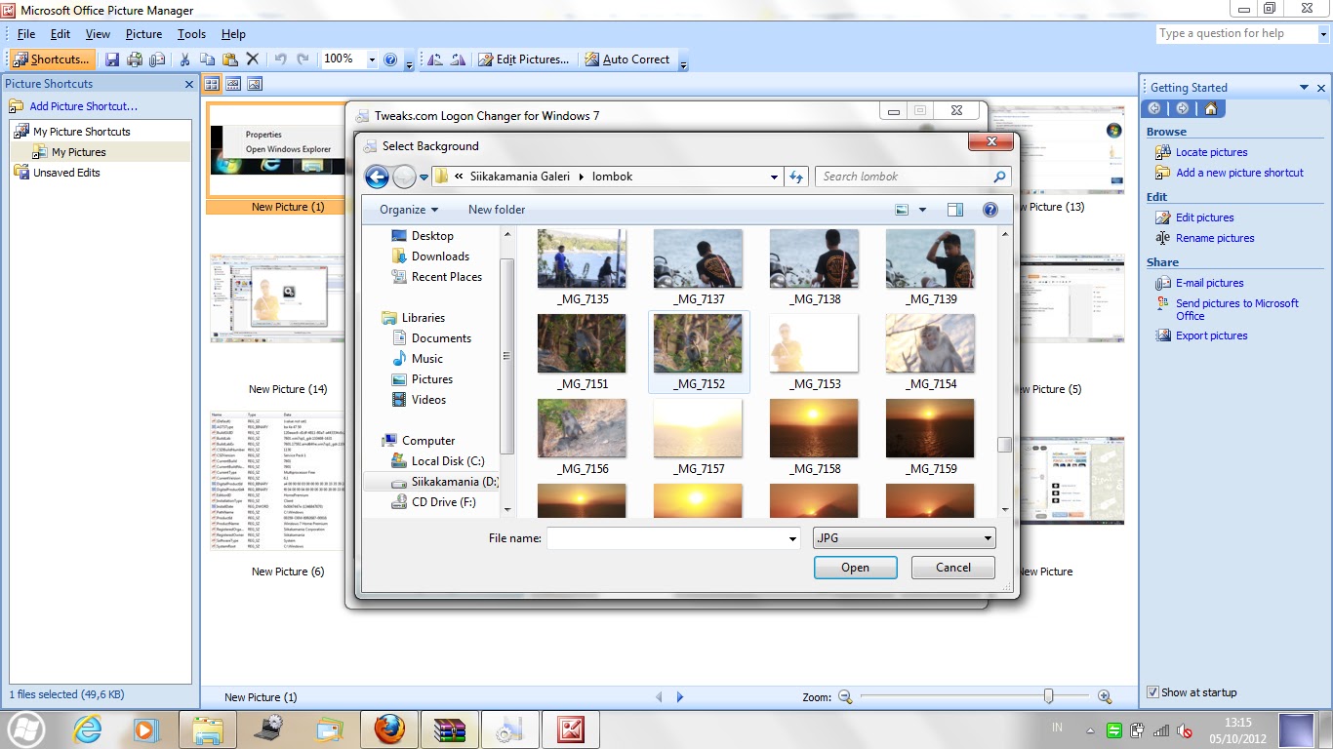1333x749 pixels.
Task: Click the Rename pictures icon in Getting Started
Action: point(1162,238)
